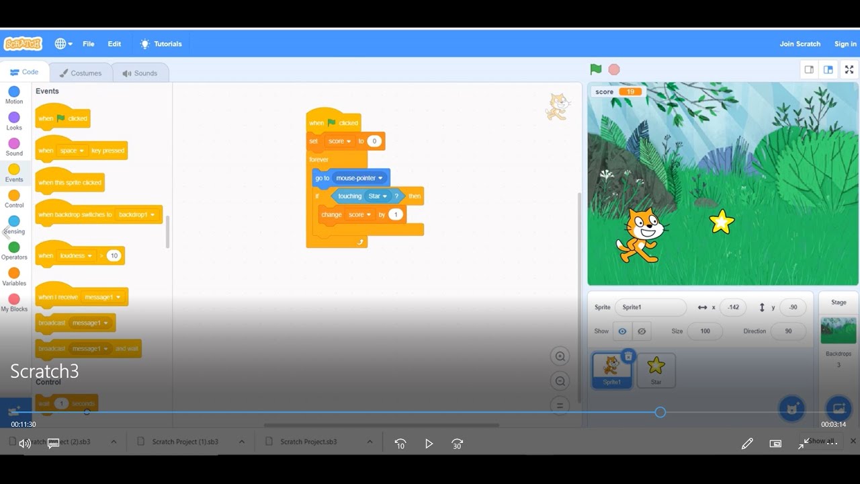
Task: Switch to large stage layout
Action: tap(828, 69)
